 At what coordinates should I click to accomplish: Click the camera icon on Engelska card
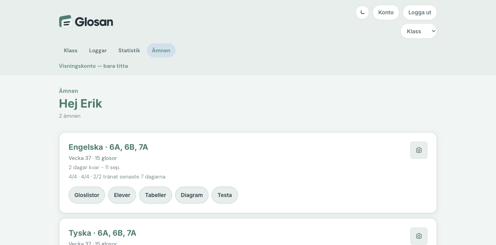pyautogui.click(x=419, y=150)
